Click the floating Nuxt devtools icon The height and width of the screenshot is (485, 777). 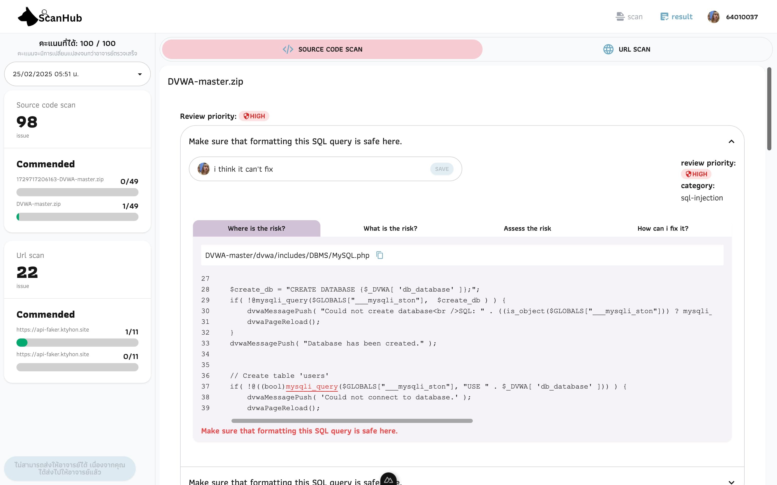[x=388, y=479]
